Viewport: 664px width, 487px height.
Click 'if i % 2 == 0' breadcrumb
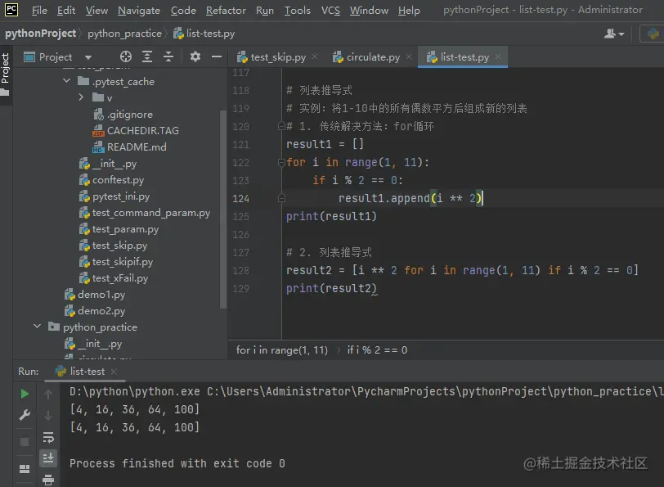click(377, 350)
